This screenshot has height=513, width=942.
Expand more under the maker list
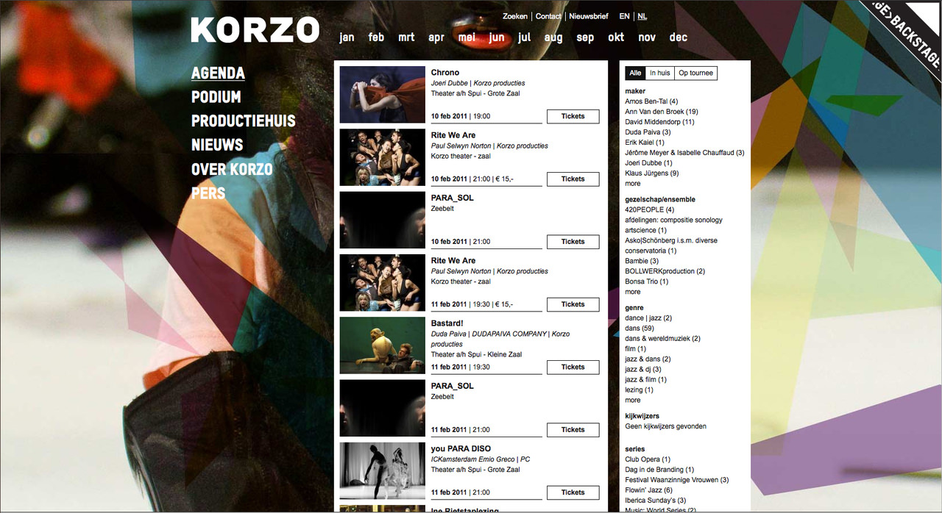(633, 184)
